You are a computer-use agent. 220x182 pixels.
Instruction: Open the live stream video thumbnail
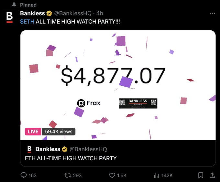tap(118, 85)
